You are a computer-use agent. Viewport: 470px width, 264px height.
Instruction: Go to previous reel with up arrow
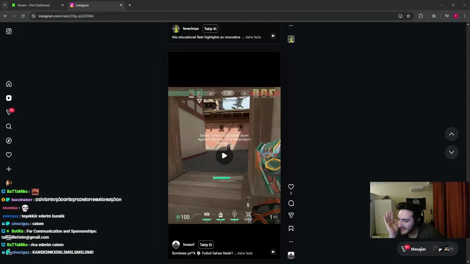pyautogui.click(x=452, y=134)
